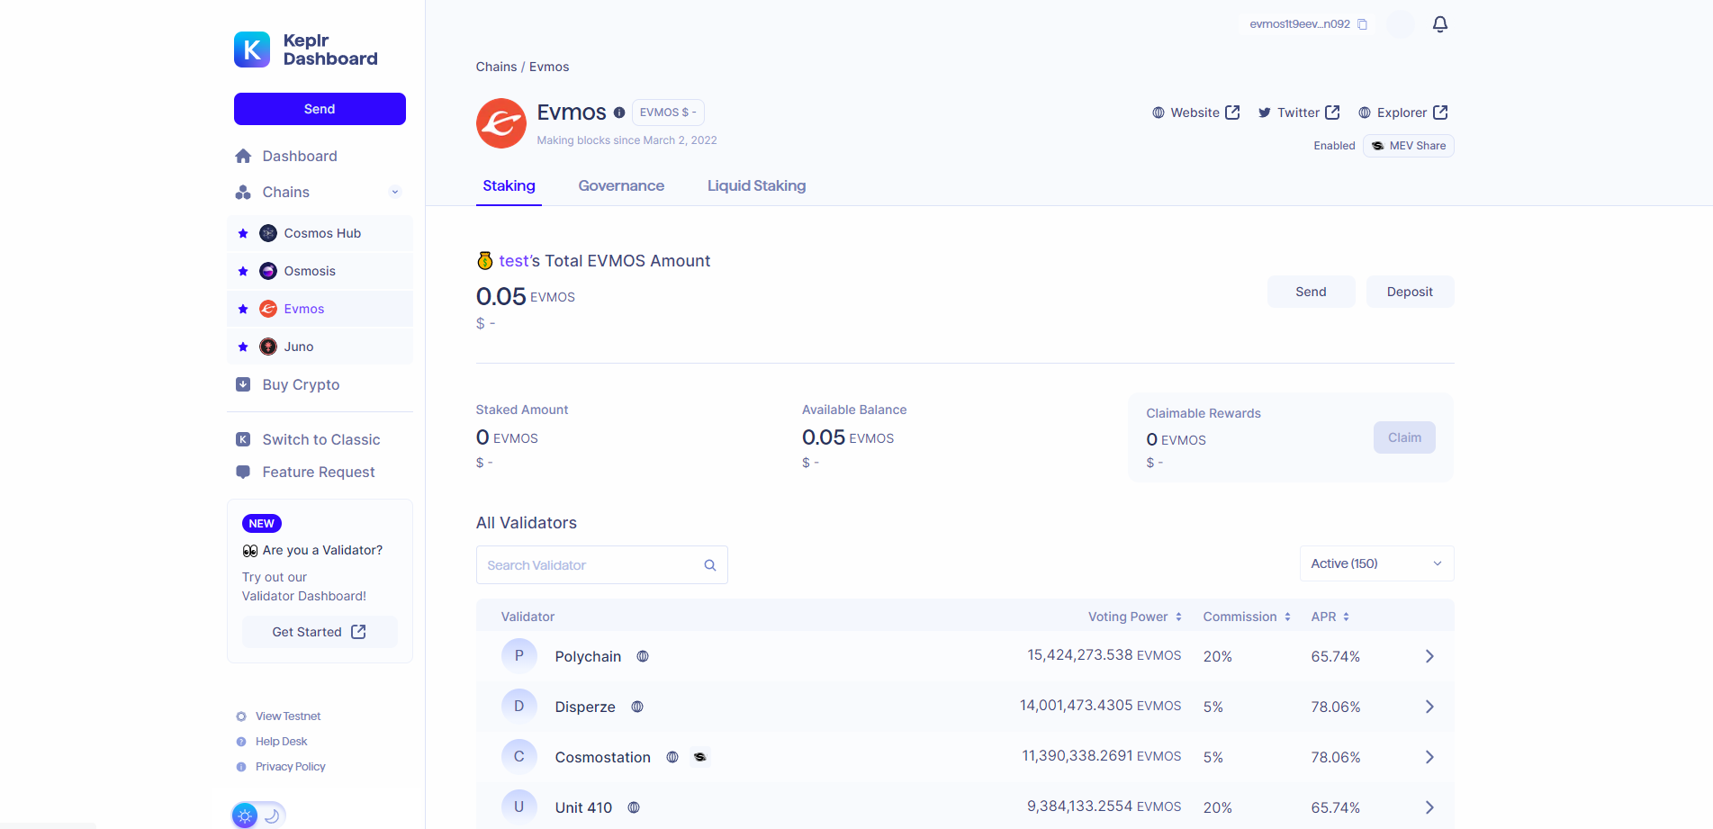Toggle the star next to Evmos in sidebar

[x=243, y=309]
